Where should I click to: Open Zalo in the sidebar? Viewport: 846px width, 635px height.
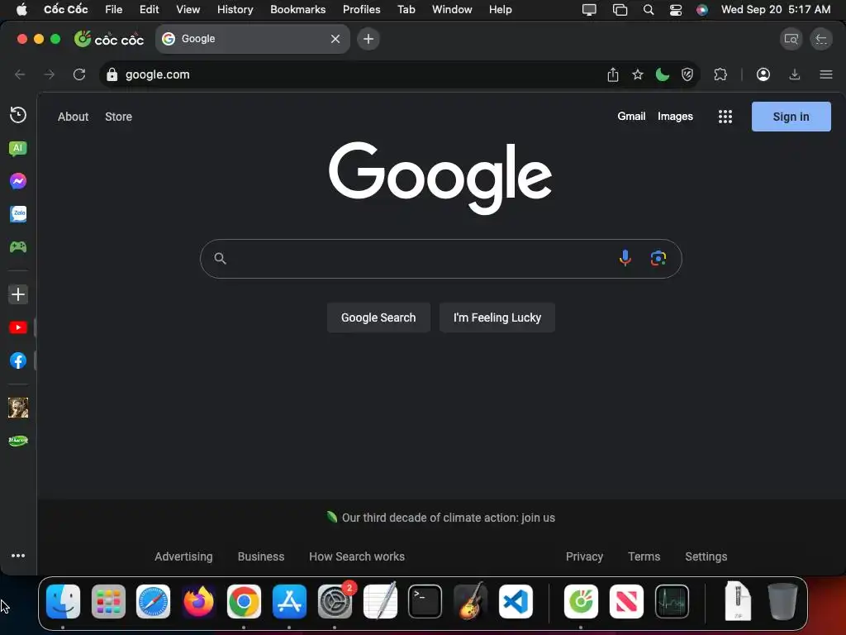coord(18,214)
